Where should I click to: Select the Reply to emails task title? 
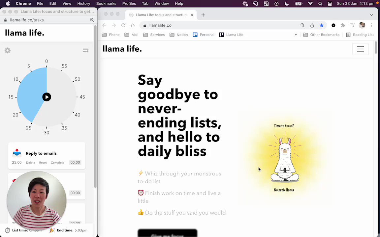point(41,153)
